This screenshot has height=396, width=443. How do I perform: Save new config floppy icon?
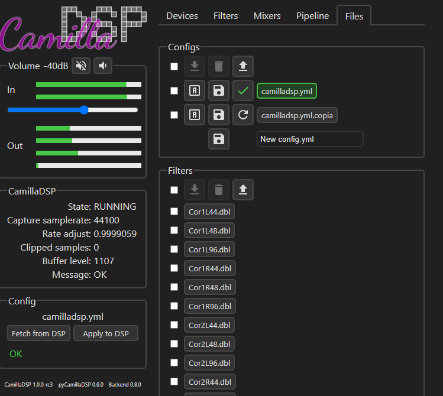tap(219, 139)
